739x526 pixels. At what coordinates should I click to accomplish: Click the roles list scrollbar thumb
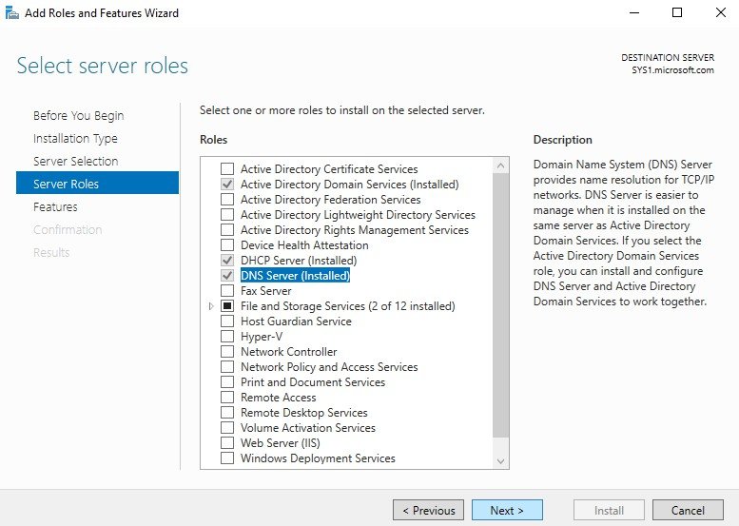[500, 305]
